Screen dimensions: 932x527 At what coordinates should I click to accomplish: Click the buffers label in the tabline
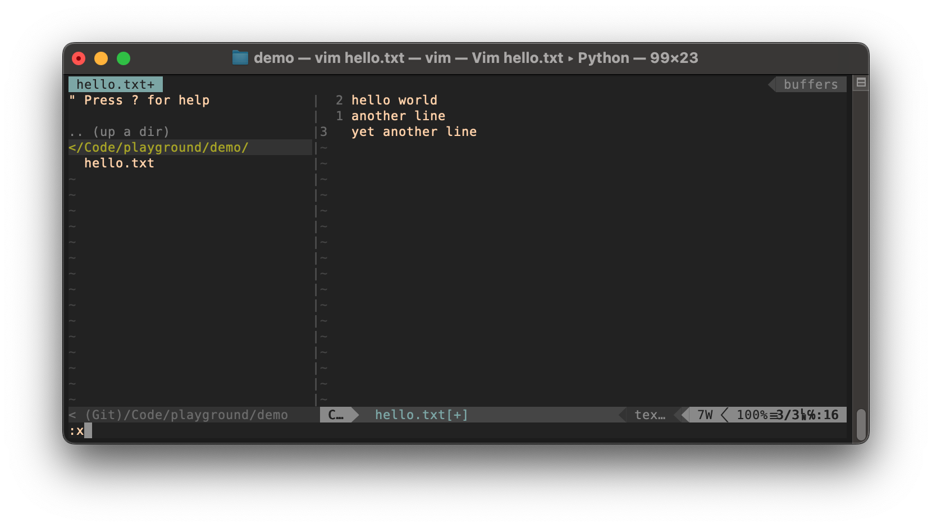click(810, 84)
